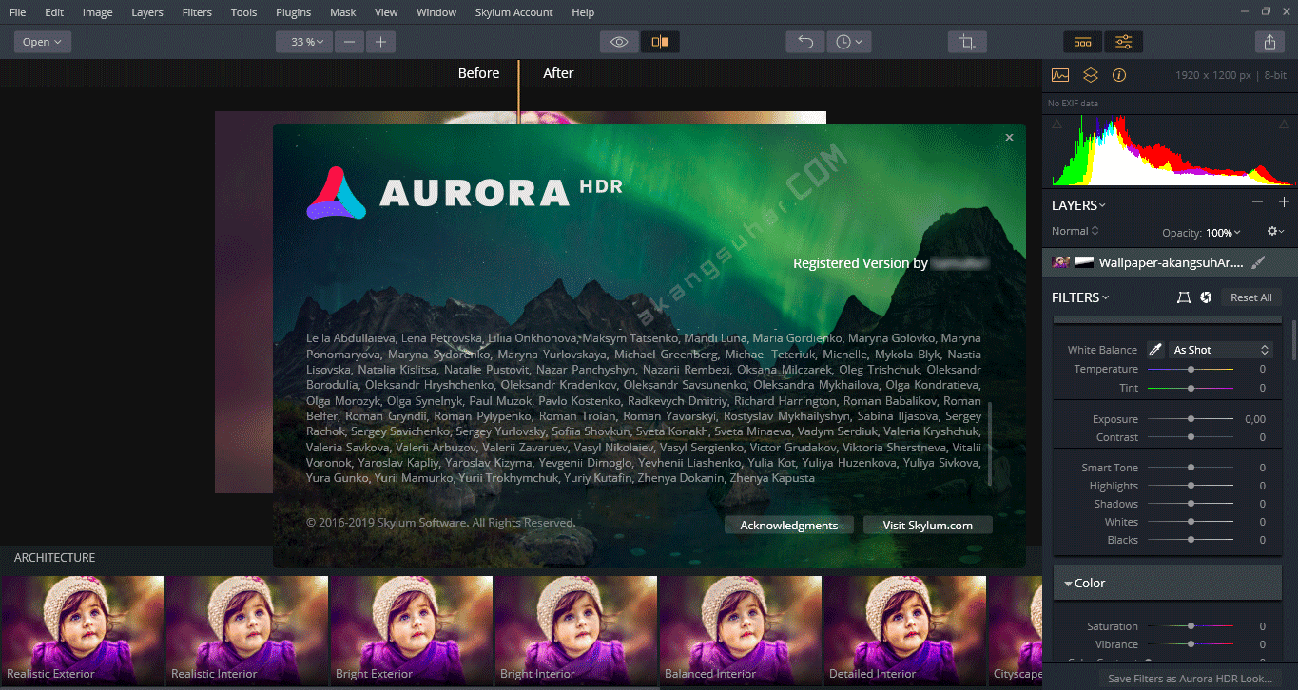The width and height of the screenshot is (1298, 690).
Task: Apply the Bright Interior preset
Action: pos(575,630)
